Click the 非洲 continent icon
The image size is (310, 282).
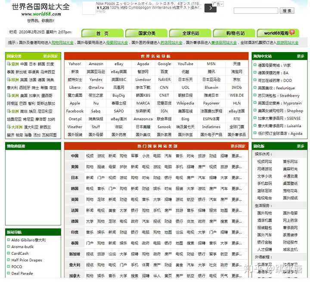[9, 111]
